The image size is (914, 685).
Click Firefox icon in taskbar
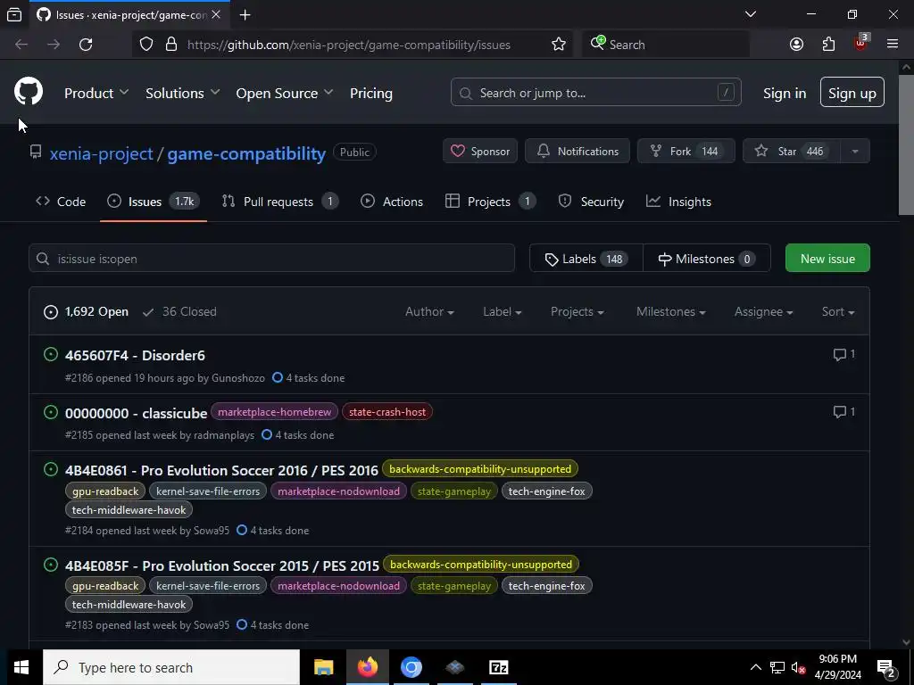pos(367,667)
